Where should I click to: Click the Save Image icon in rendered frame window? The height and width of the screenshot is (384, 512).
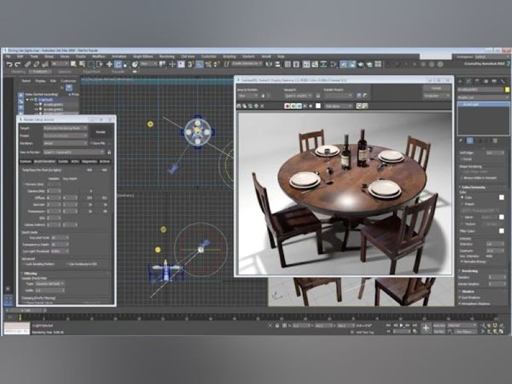click(x=239, y=104)
